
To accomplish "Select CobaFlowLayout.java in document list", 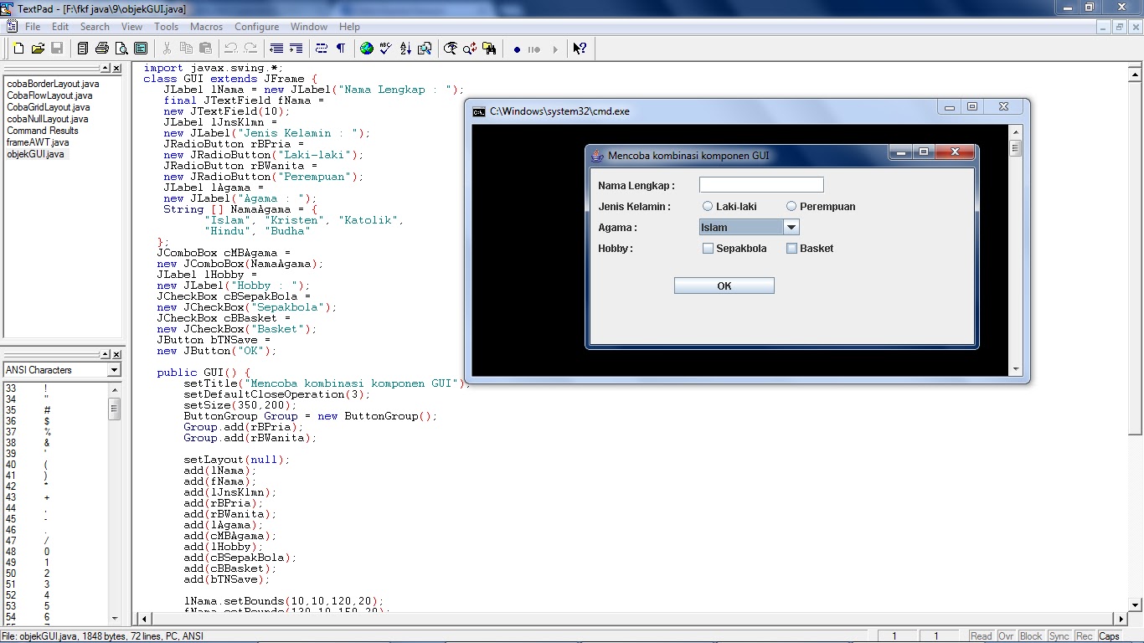I will (x=49, y=95).
